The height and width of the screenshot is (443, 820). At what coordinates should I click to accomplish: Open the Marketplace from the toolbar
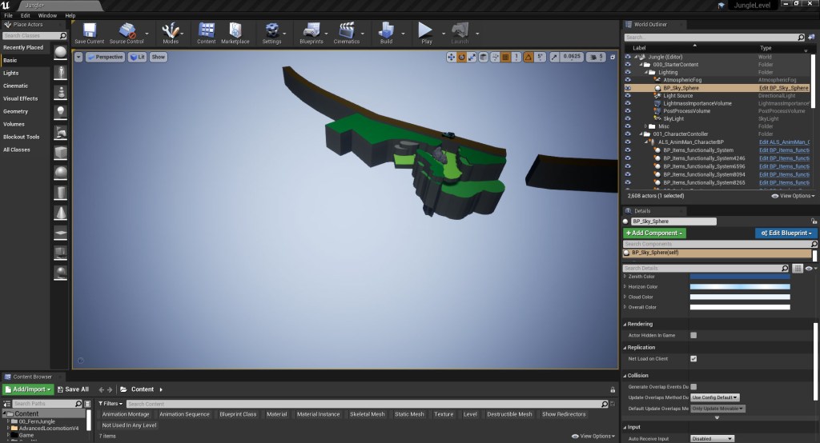(x=235, y=30)
